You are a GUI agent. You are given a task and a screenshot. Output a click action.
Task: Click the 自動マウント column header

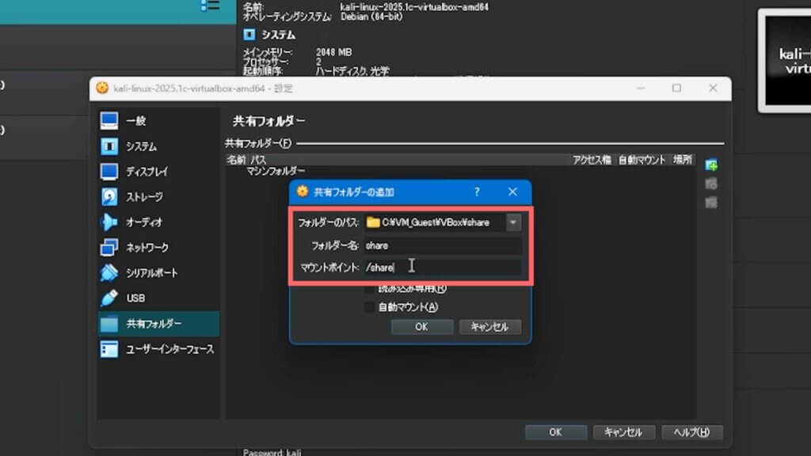click(642, 160)
